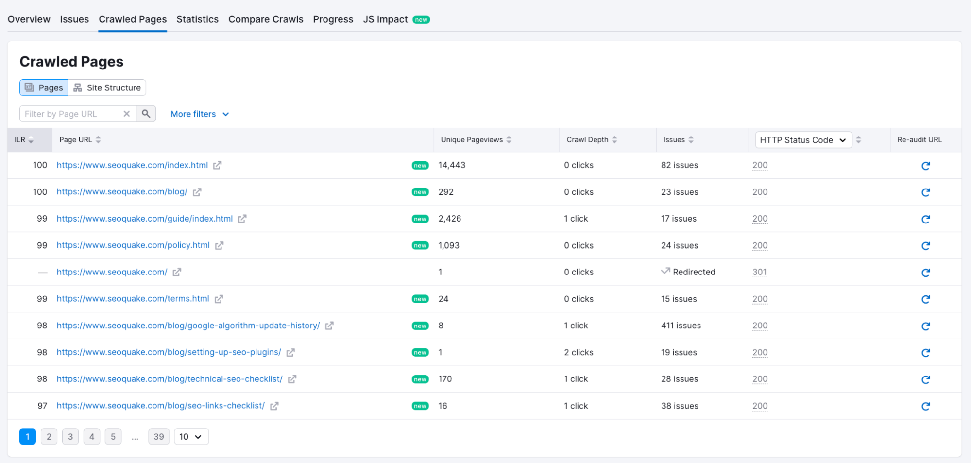Image resolution: width=971 pixels, height=463 pixels.
Task: Re-audit the terms.html page
Action: coord(925,299)
